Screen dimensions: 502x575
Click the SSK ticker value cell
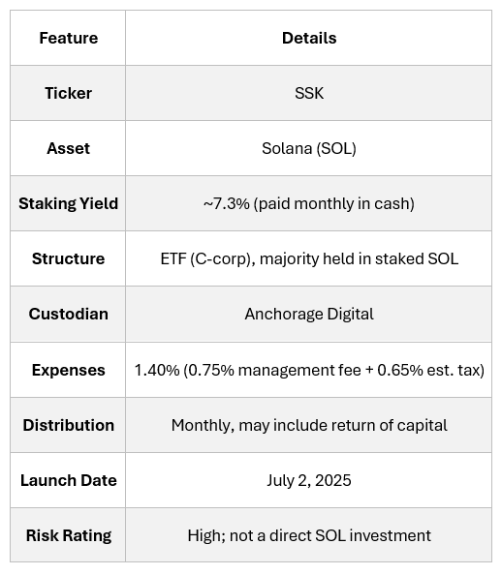[x=309, y=93]
